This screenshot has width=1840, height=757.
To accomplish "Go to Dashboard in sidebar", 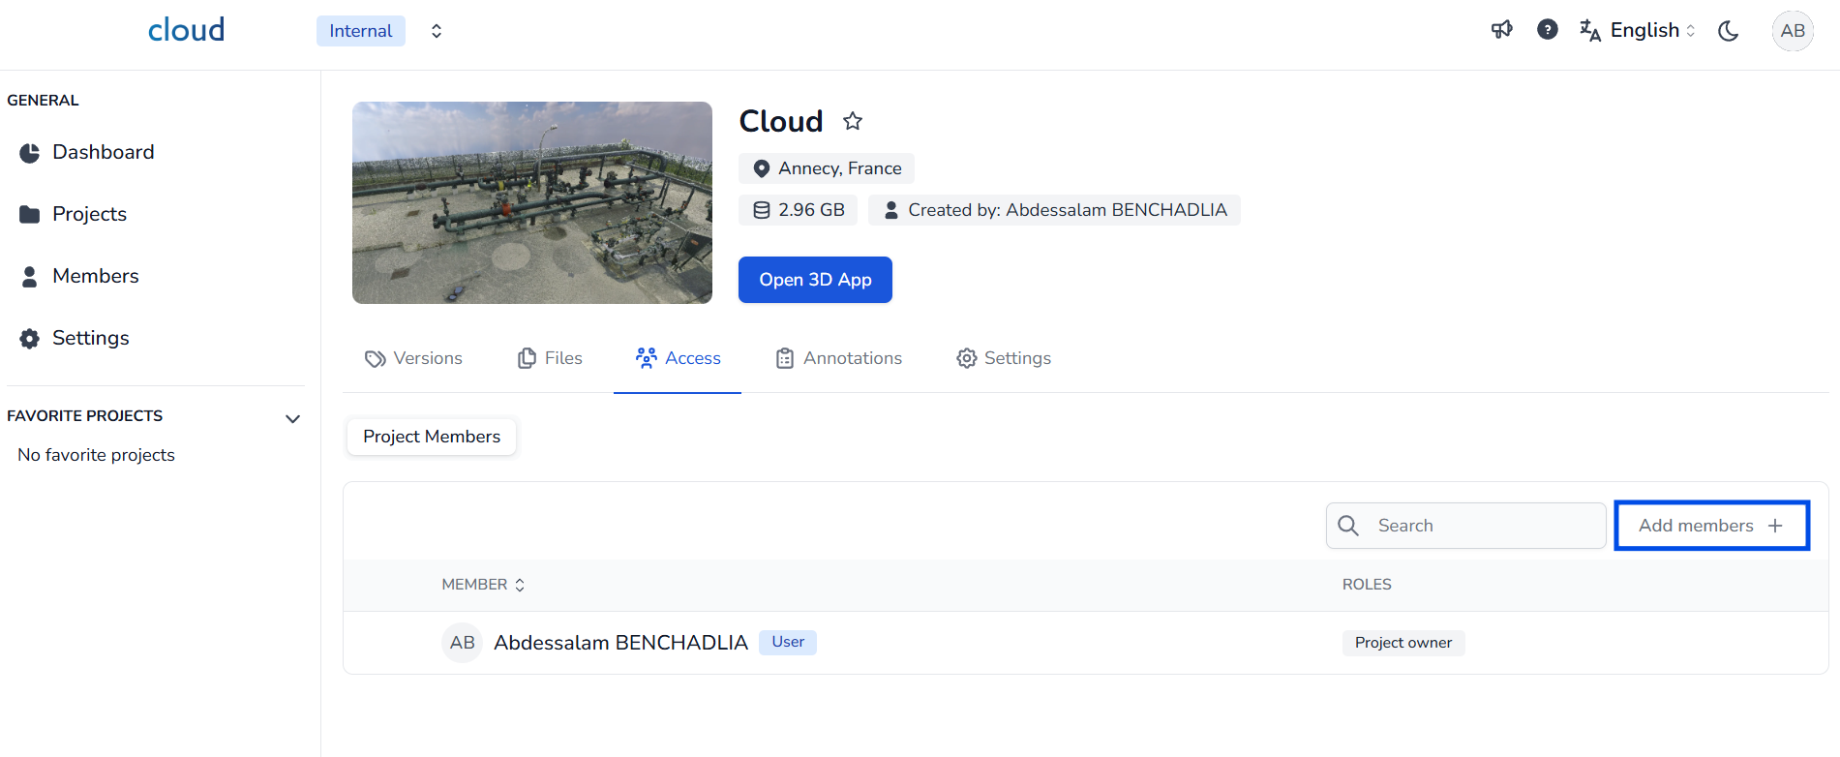I will 103,152.
